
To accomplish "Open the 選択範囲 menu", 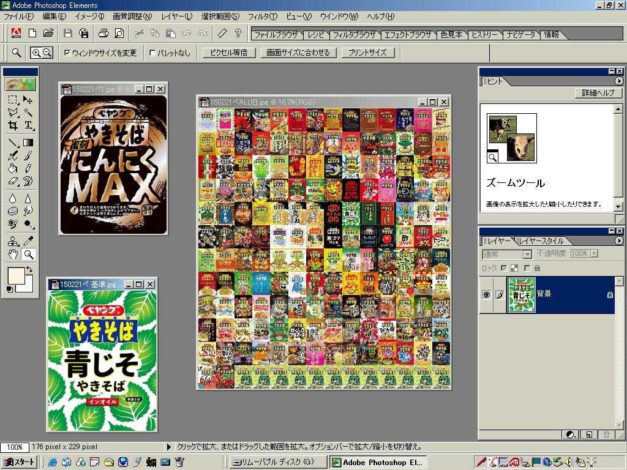I will click(220, 17).
